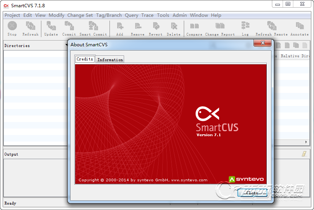This screenshot has width=314, height=210.
Task: Click the Stop toolbar icon
Action: (12, 26)
